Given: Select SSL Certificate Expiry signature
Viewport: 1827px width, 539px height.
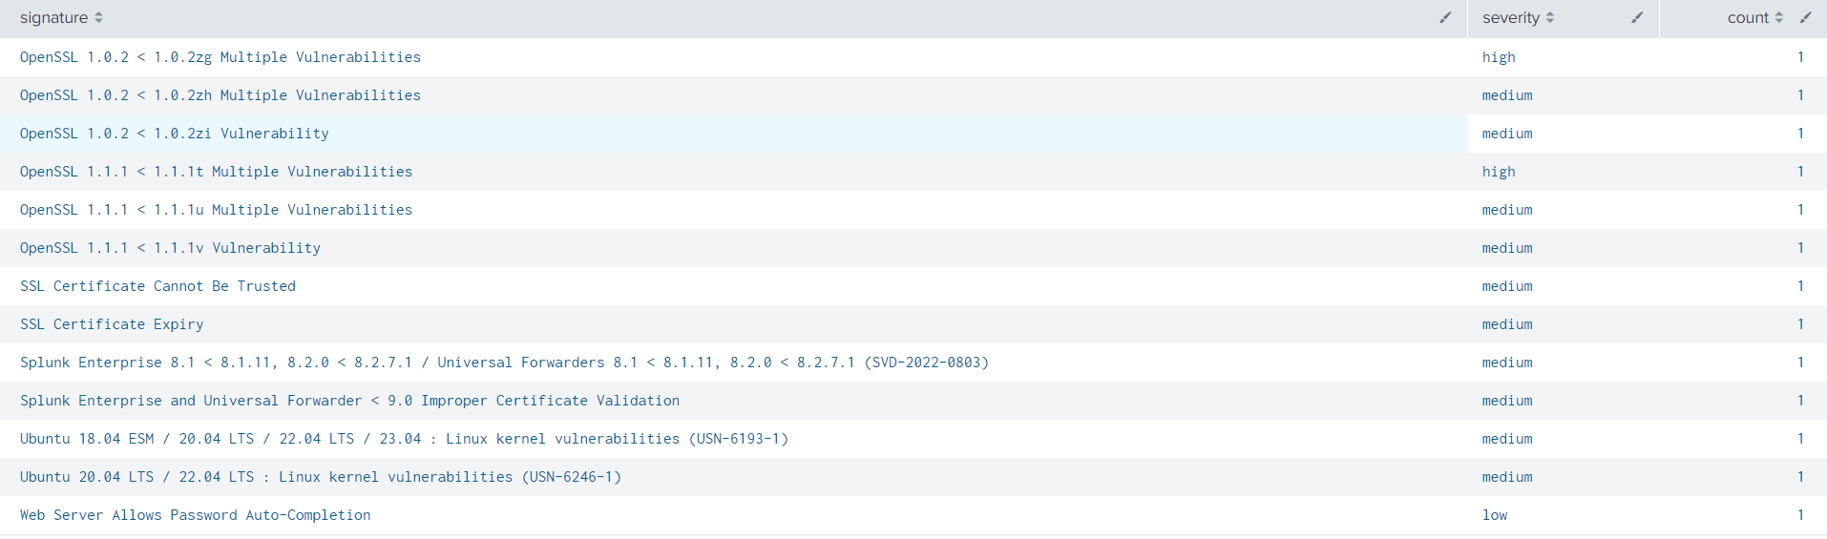Looking at the screenshot, I should click(112, 324).
